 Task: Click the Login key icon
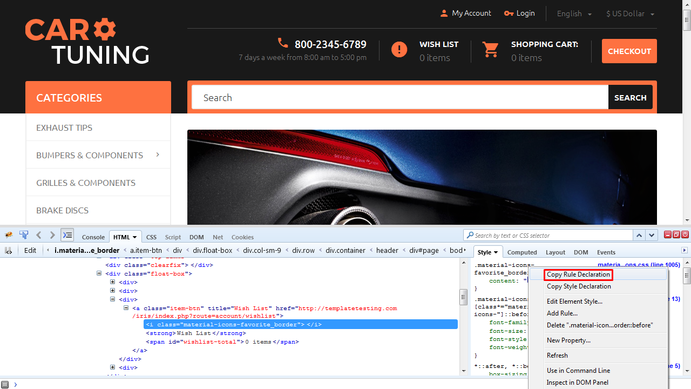(509, 14)
